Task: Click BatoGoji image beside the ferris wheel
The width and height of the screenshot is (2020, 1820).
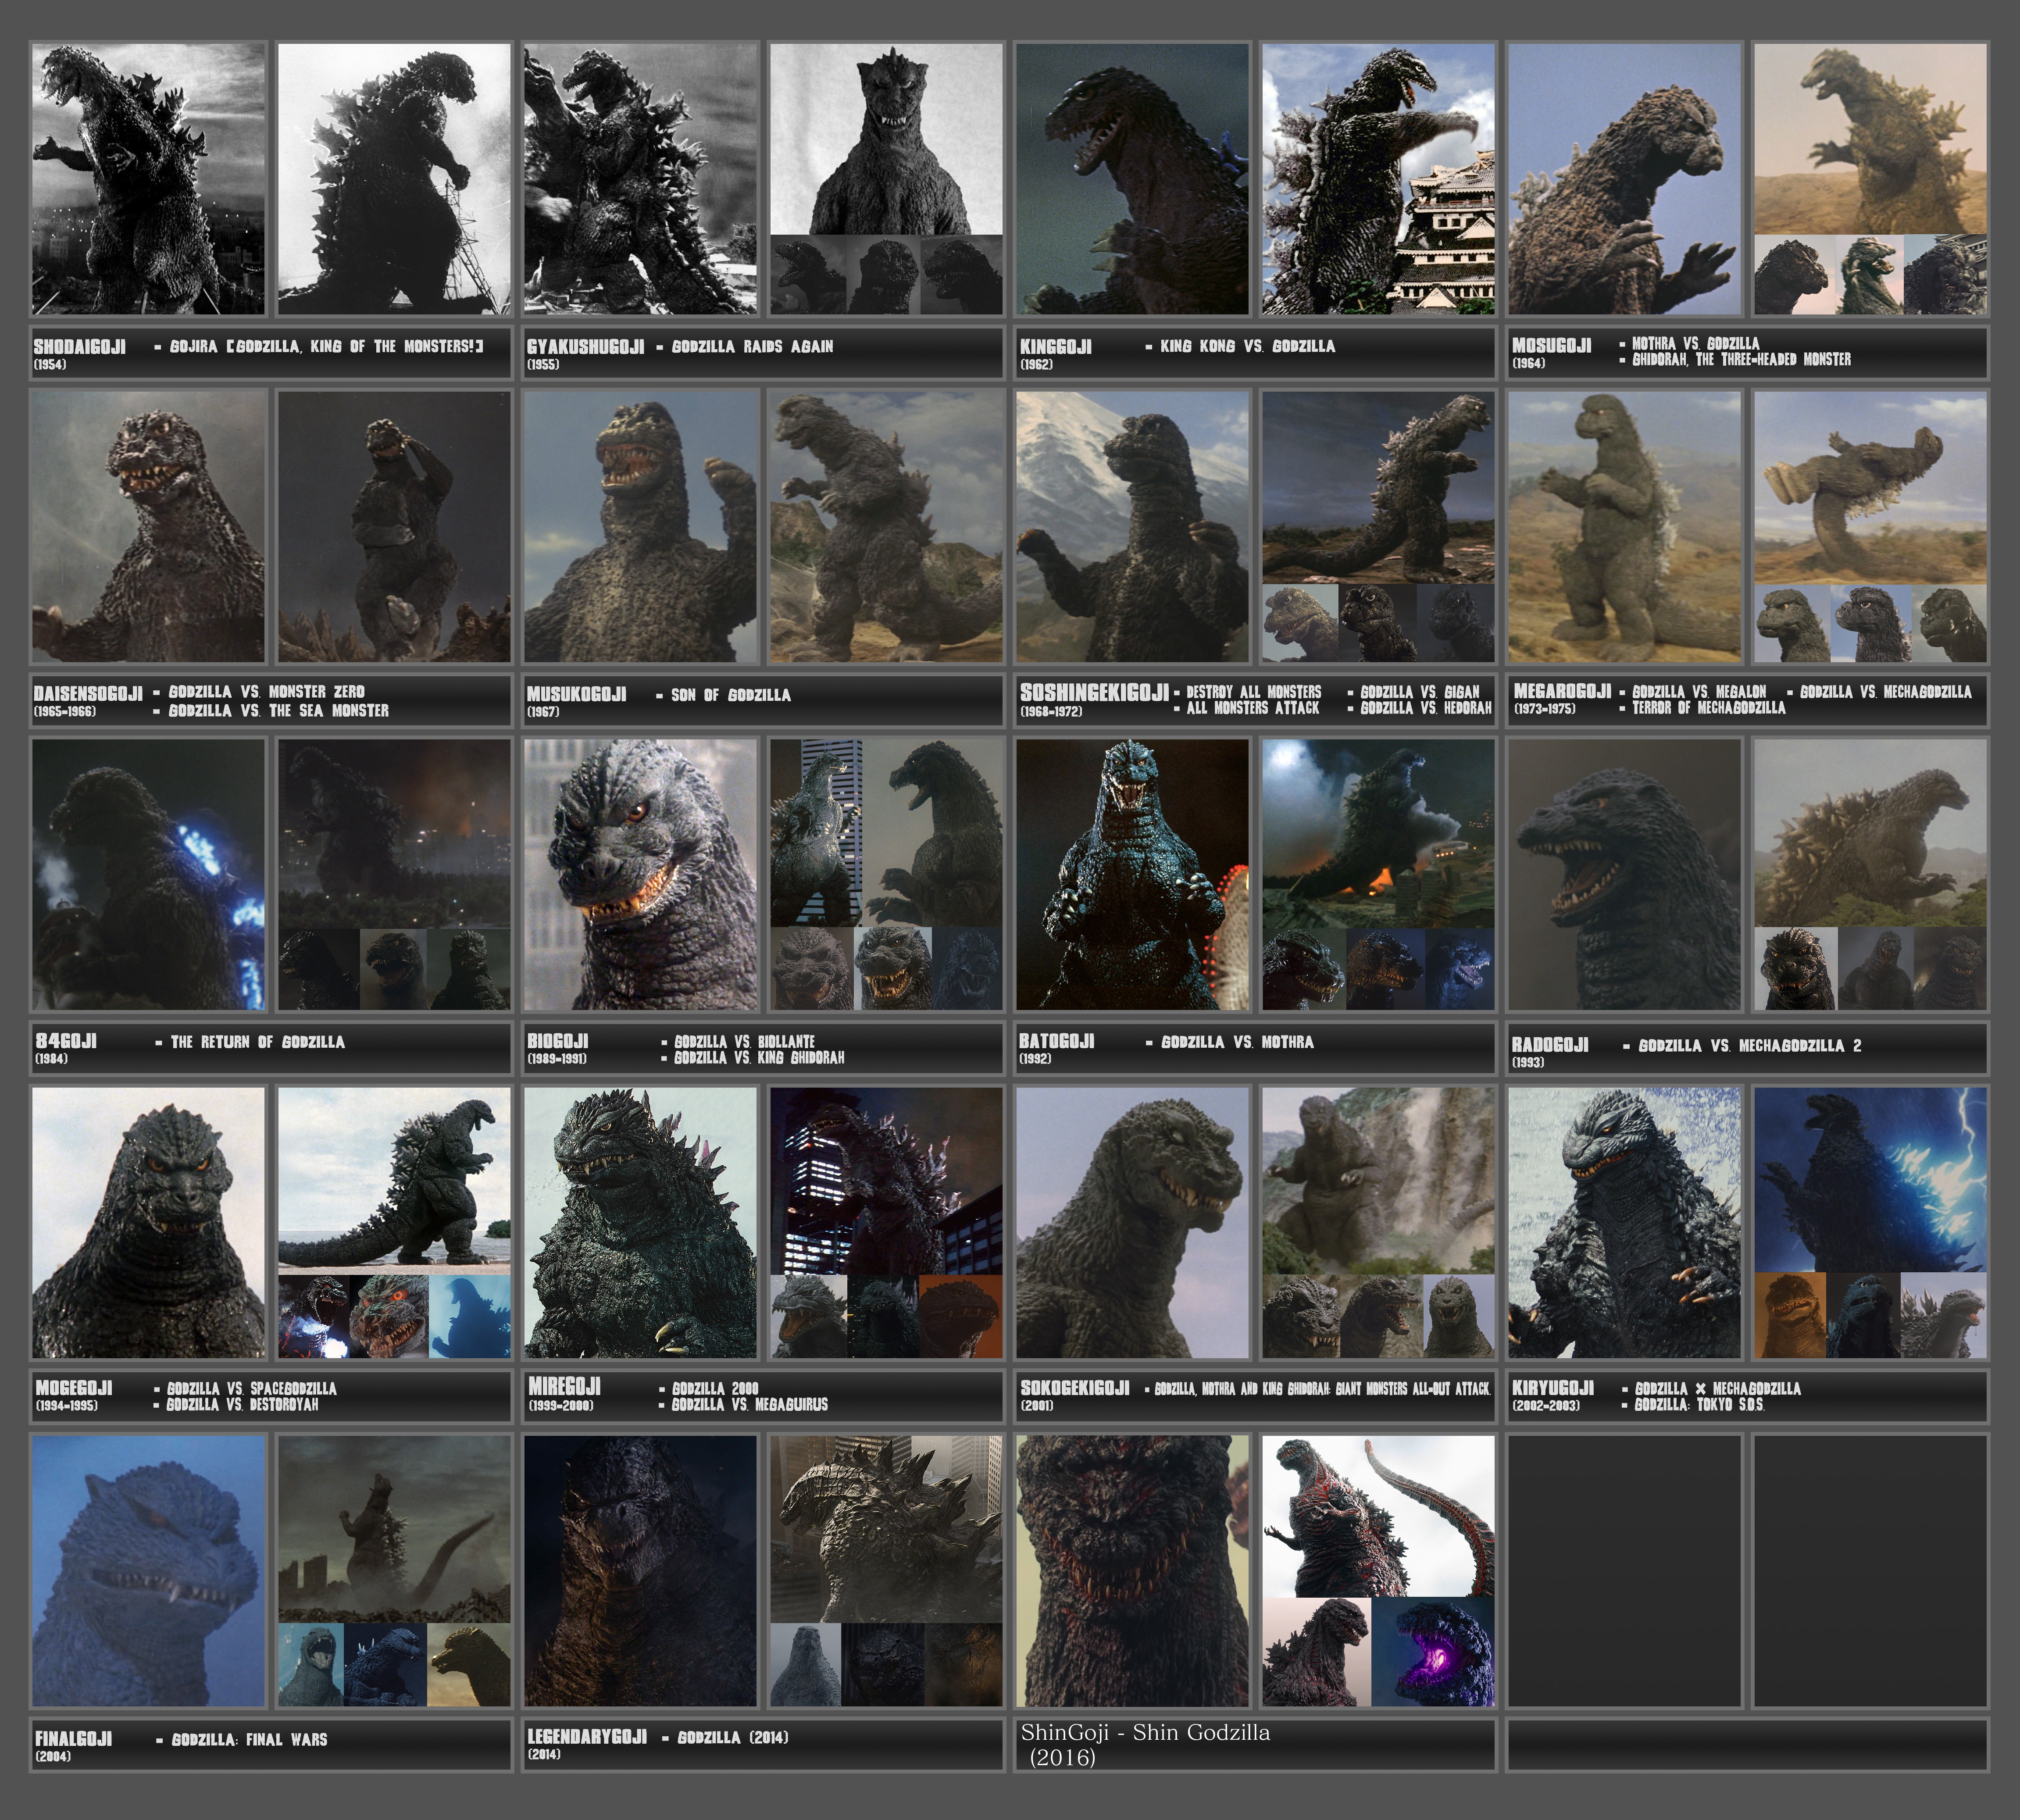Action: click(1132, 874)
